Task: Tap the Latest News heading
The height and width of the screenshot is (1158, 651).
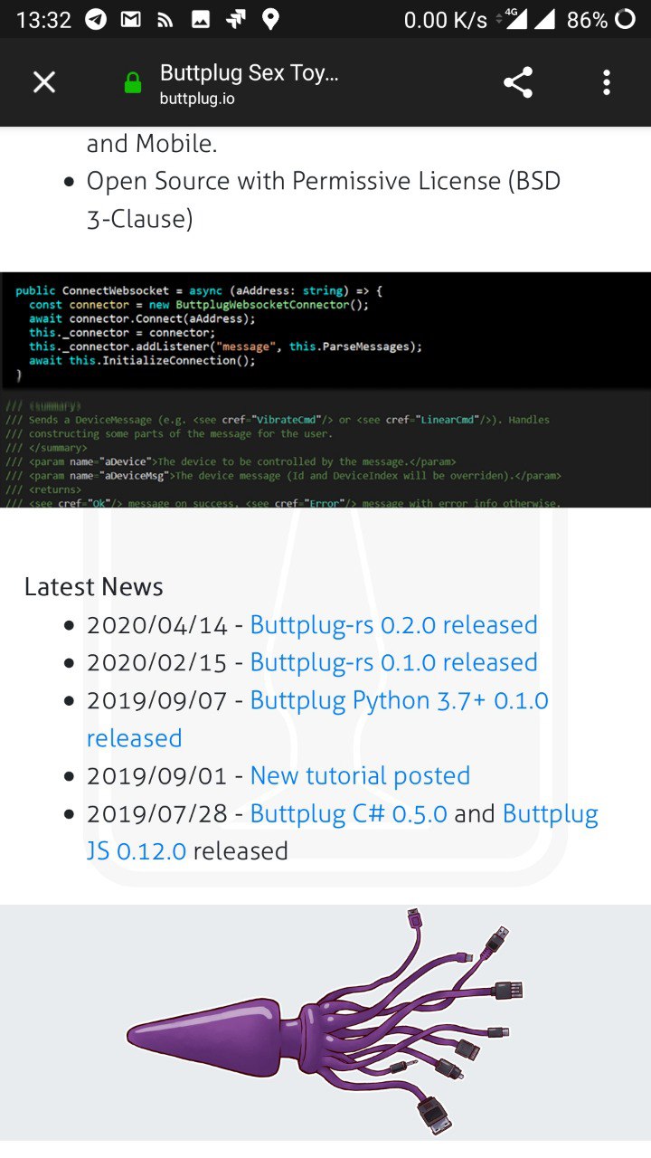Action: pyautogui.click(x=93, y=587)
